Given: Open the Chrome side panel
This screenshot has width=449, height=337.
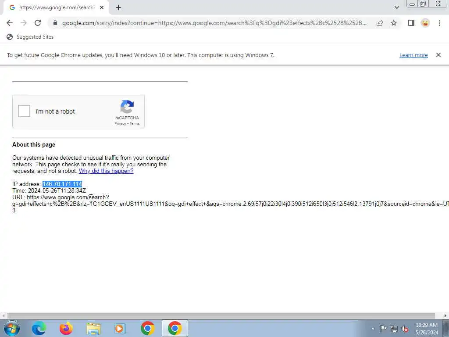Looking at the screenshot, I should pos(411,23).
